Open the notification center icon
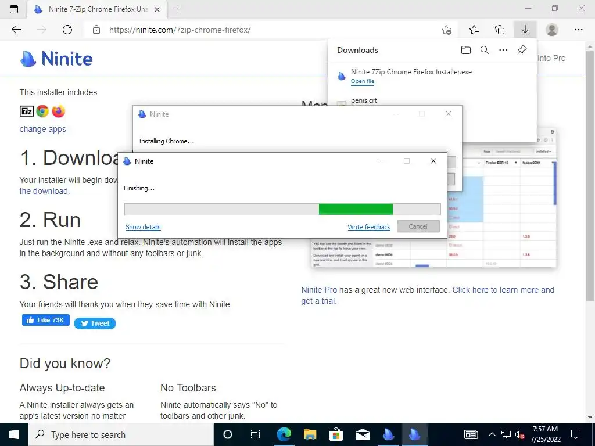 click(576, 434)
